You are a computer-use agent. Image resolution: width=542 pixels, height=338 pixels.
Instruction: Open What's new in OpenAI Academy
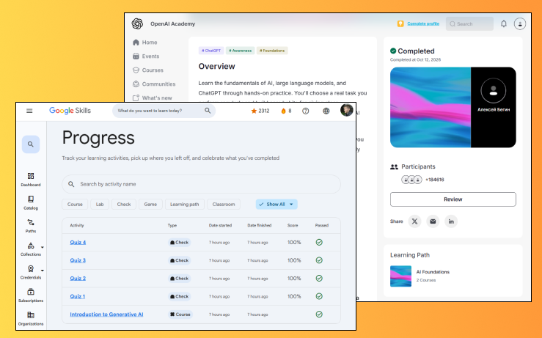click(153, 98)
